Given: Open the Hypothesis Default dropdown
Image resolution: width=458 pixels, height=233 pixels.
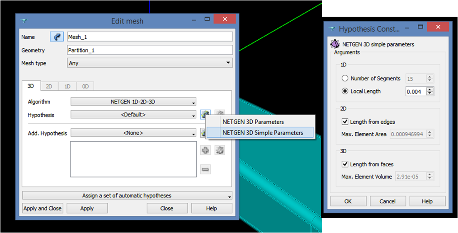Looking at the screenshot, I should click(x=133, y=114).
